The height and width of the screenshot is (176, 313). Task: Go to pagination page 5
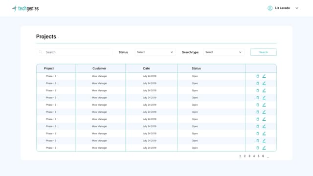(x=258, y=156)
